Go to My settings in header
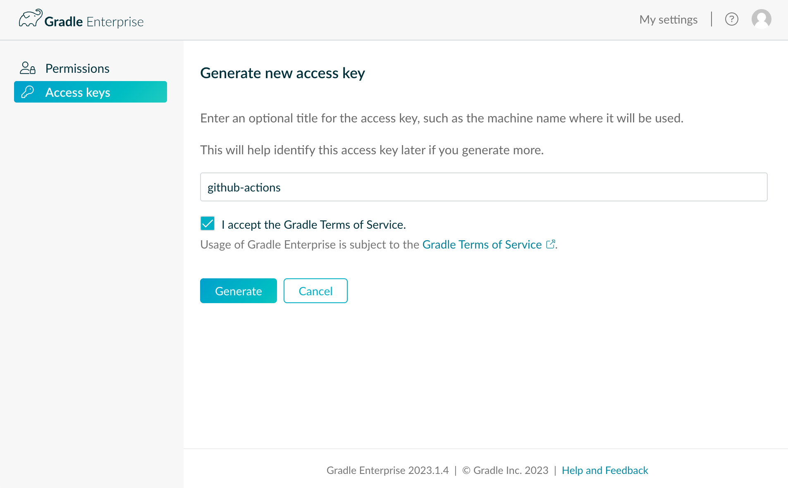Viewport: 788px width, 488px height. [668, 19]
